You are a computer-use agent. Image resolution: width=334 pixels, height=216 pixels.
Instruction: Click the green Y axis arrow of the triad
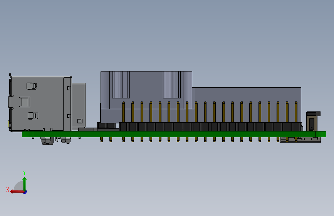25,183
